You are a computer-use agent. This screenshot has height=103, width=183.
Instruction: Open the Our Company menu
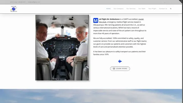pyautogui.click(x=119, y=9)
